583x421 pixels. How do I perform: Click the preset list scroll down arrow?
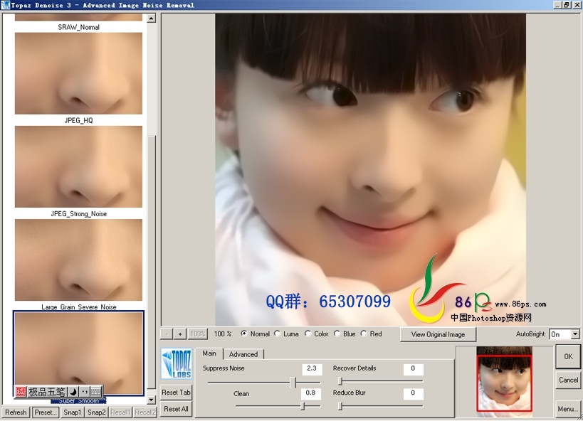(151, 400)
